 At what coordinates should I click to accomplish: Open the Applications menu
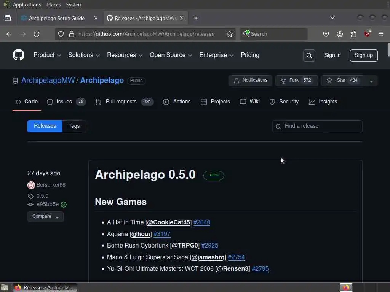27,5
